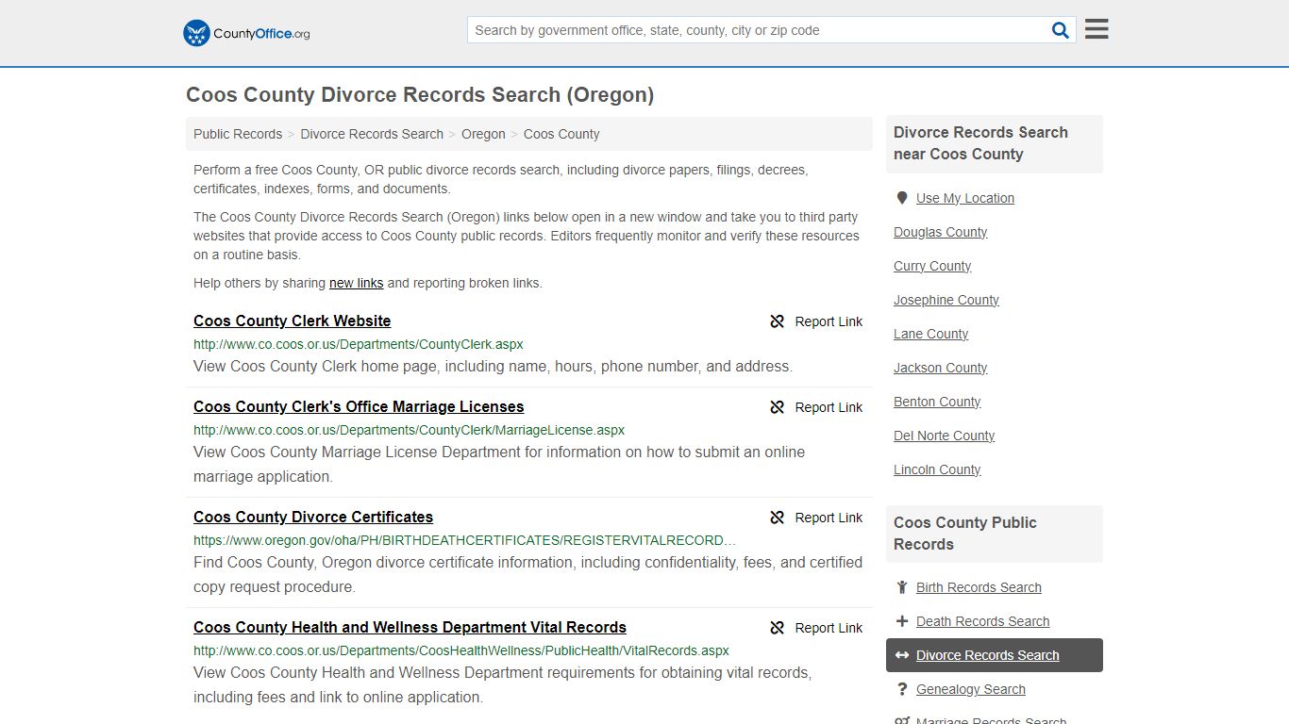Screen dimensions: 1289x724
Task: Open Jackson County link
Action: [x=941, y=368]
